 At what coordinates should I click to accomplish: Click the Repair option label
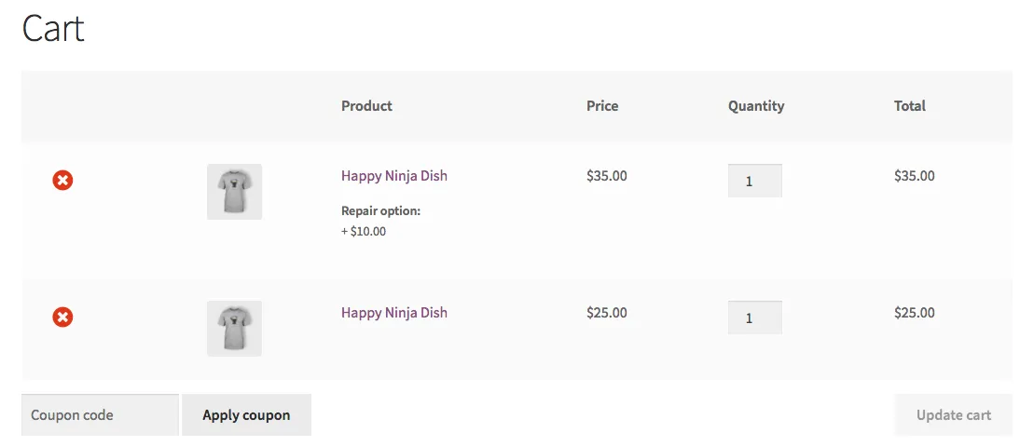(x=380, y=211)
